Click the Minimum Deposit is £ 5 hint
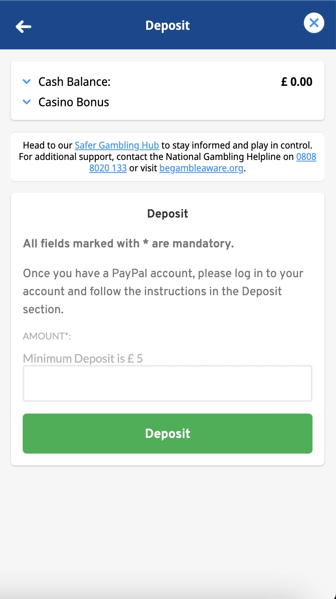The height and width of the screenshot is (599, 336). [83, 359]
